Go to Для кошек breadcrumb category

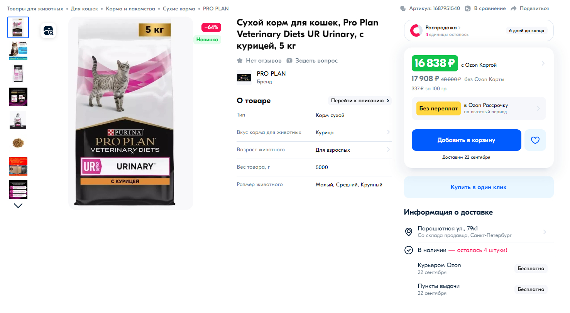click(x=84, y=8)
